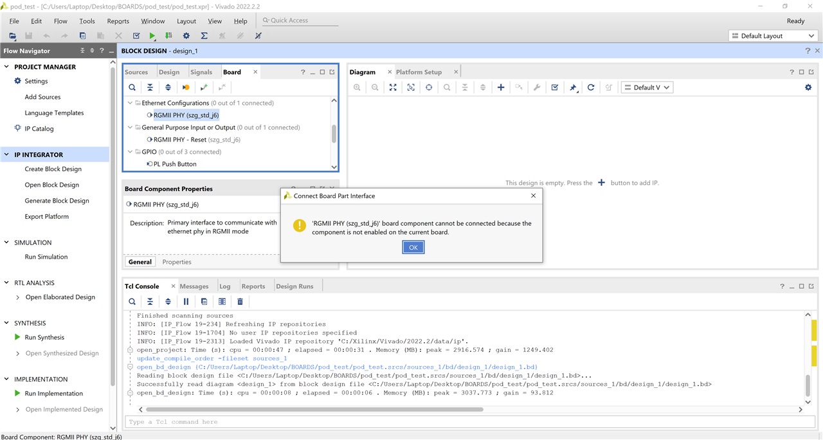Expand all in Board panel toolbar
Viewport: 823px width, 440px height.
click(x=168, y=87)
